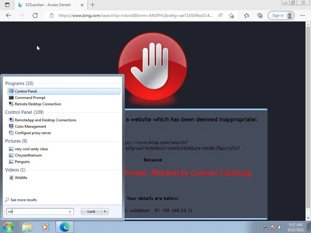Click the lock site-info icon
Screen dimensions: 311x233
(52, 15)
